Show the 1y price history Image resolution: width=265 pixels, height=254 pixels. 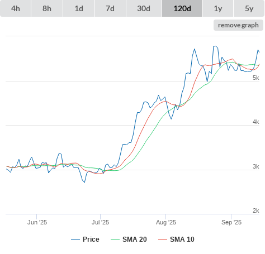click(x=218, y=8)
